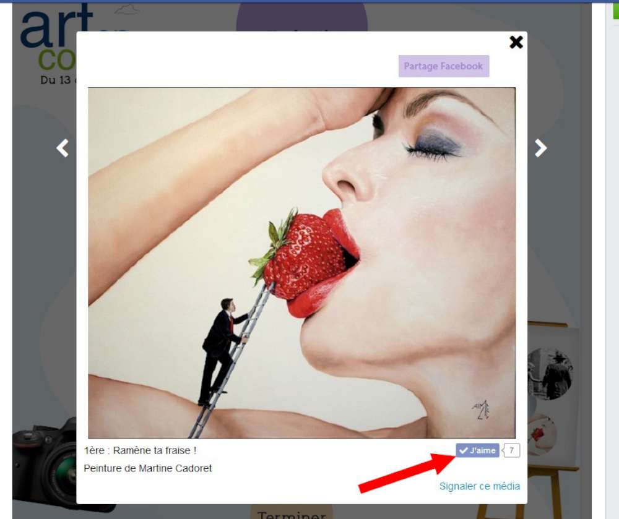Click the green button at top right edge
Screen dimensions: 619x519
click(x=615, y=11)
